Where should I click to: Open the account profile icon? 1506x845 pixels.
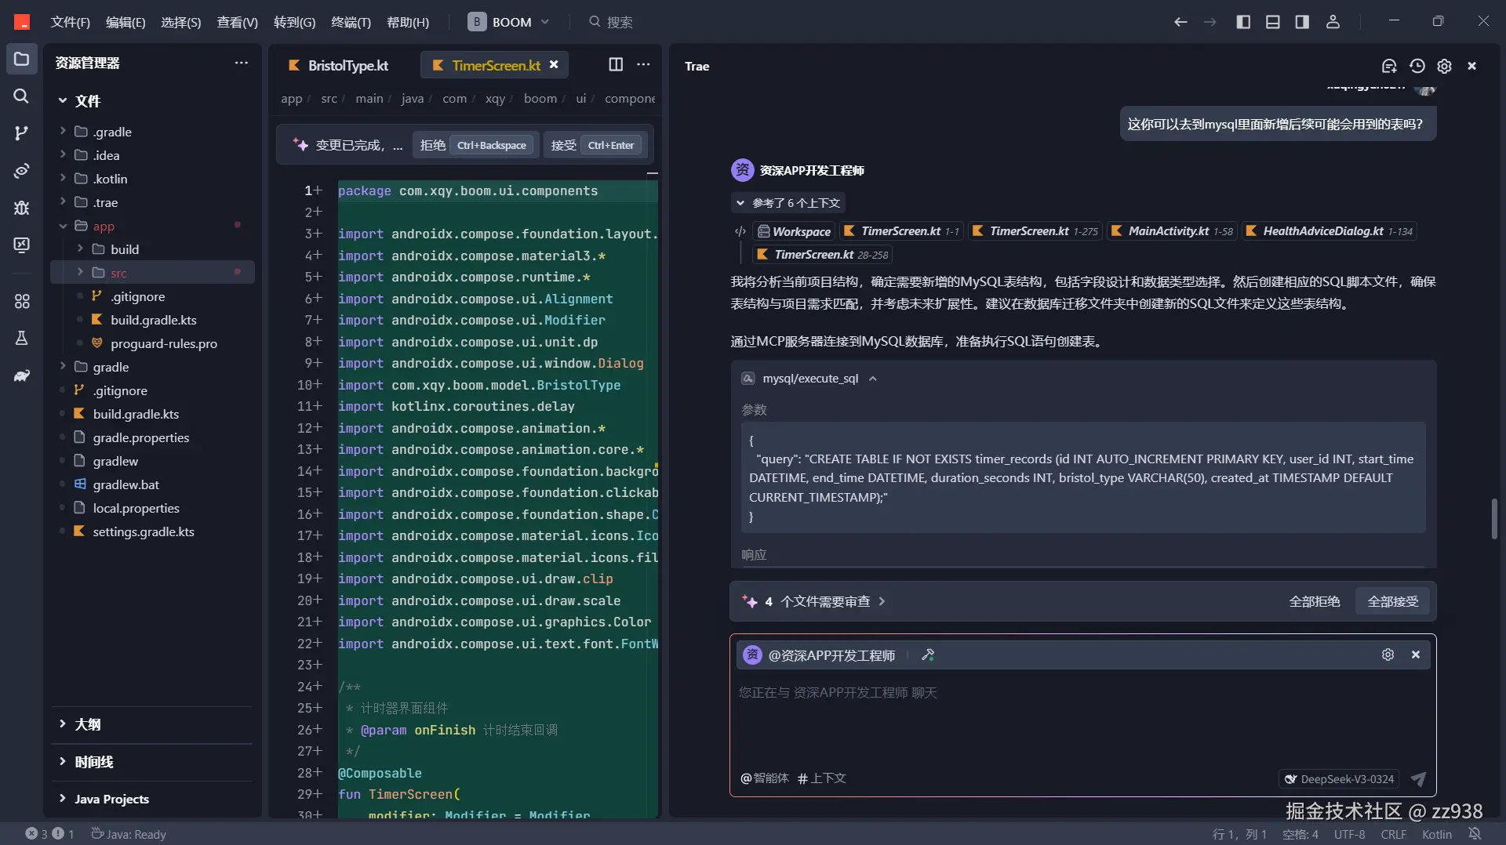point(1333,22)
